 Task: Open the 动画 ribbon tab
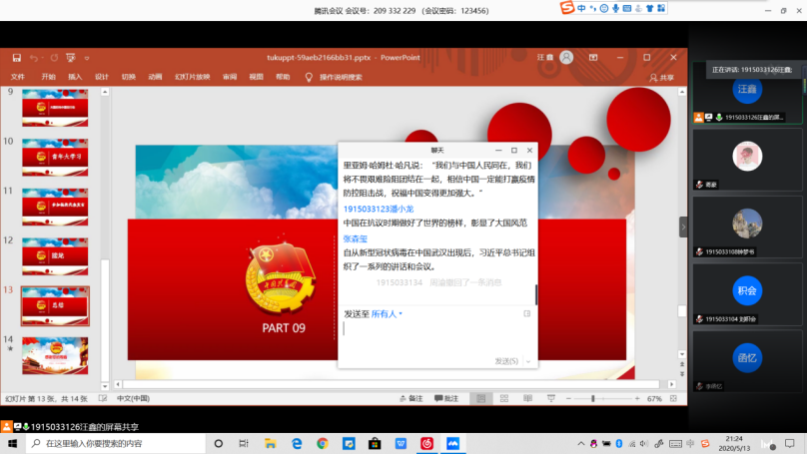tap(155, 77)
